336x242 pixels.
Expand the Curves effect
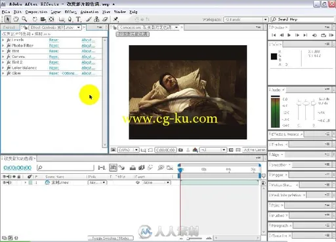[3, 56]
